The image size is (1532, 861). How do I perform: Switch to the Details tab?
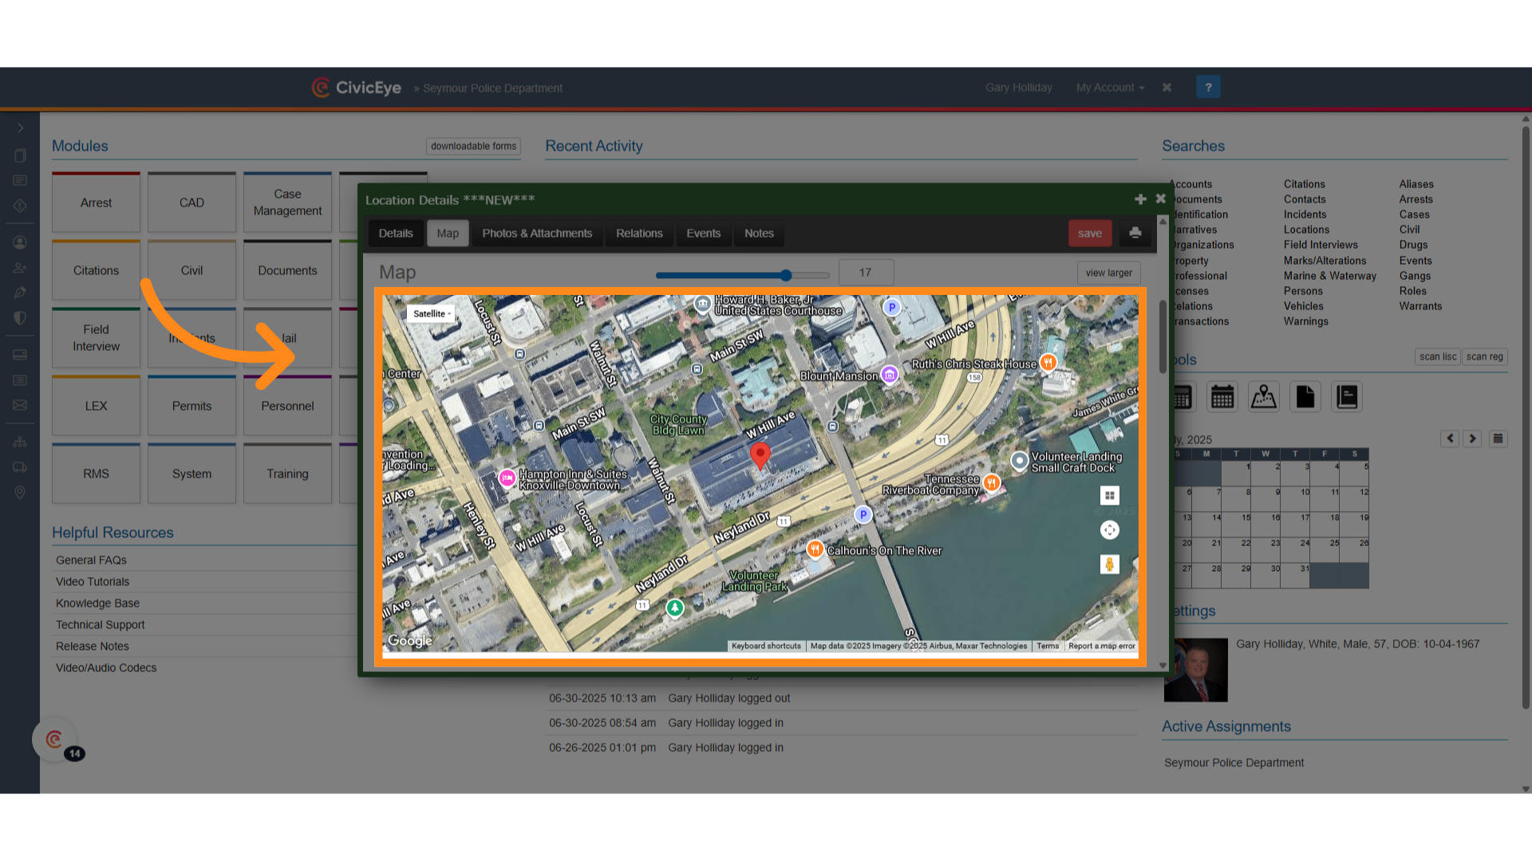pos(396,234)
